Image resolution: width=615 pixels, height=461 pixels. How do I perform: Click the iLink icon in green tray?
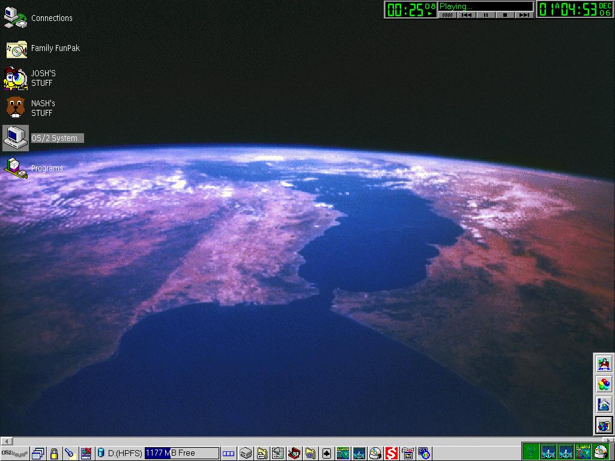[x=583, y=453]
